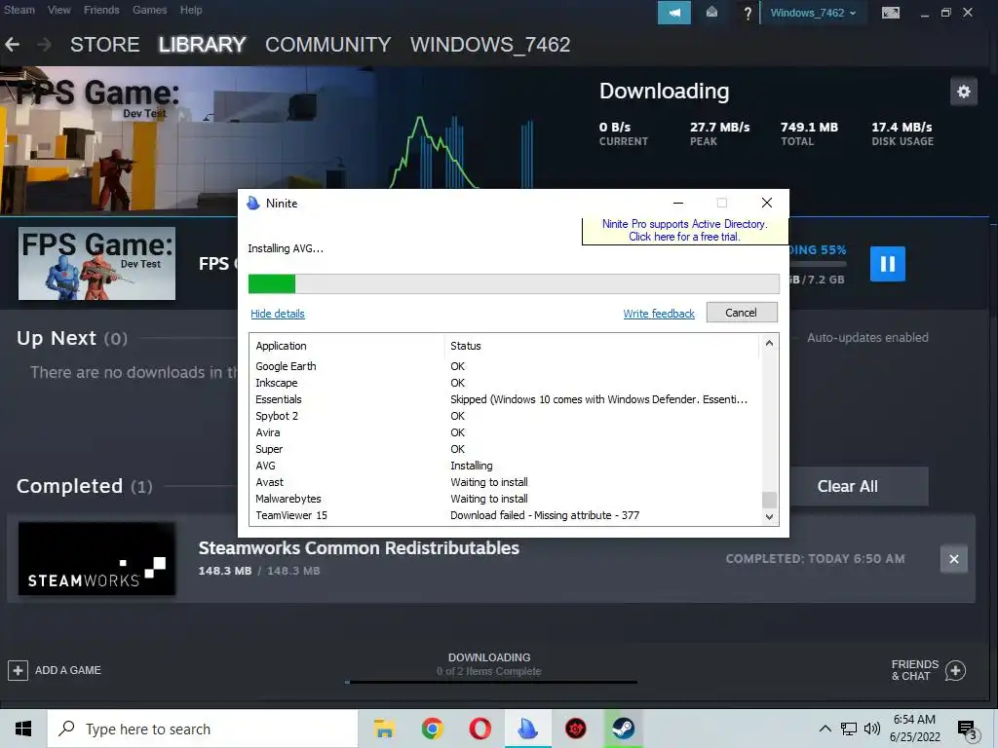Viewport: 998px width, 748px height.
Task: Select the Application column header in Ninite
Action: tap(348, 346)
